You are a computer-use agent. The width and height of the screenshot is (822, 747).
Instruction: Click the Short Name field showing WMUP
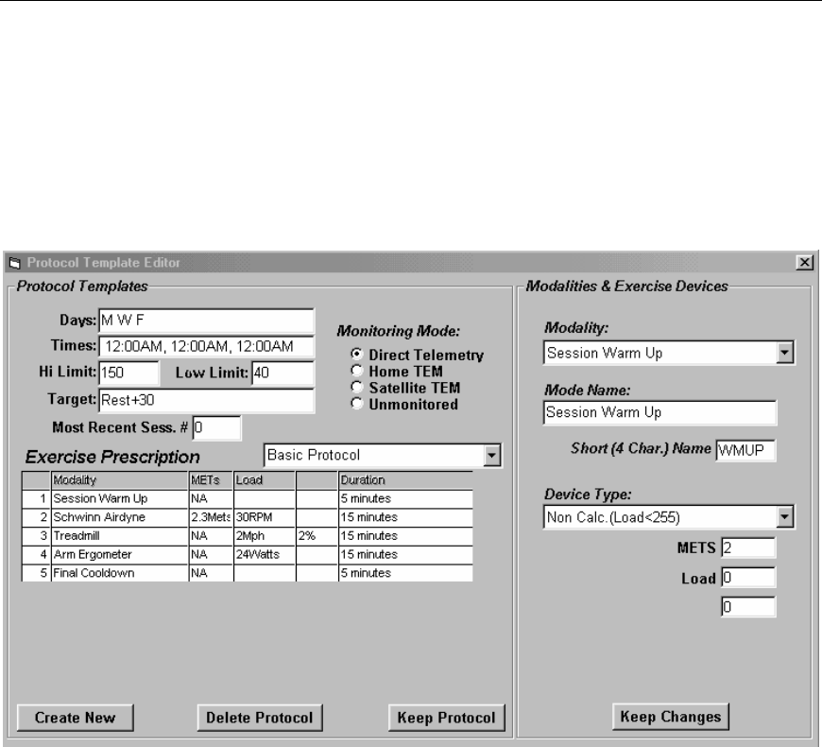[745, 450]
